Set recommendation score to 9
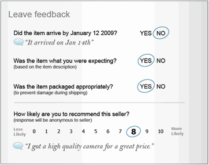Viewport: 209px width, 165px height. 147,131
